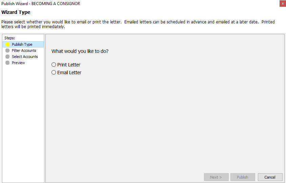Go to the Select Accounts step

[x=25, y=57]
